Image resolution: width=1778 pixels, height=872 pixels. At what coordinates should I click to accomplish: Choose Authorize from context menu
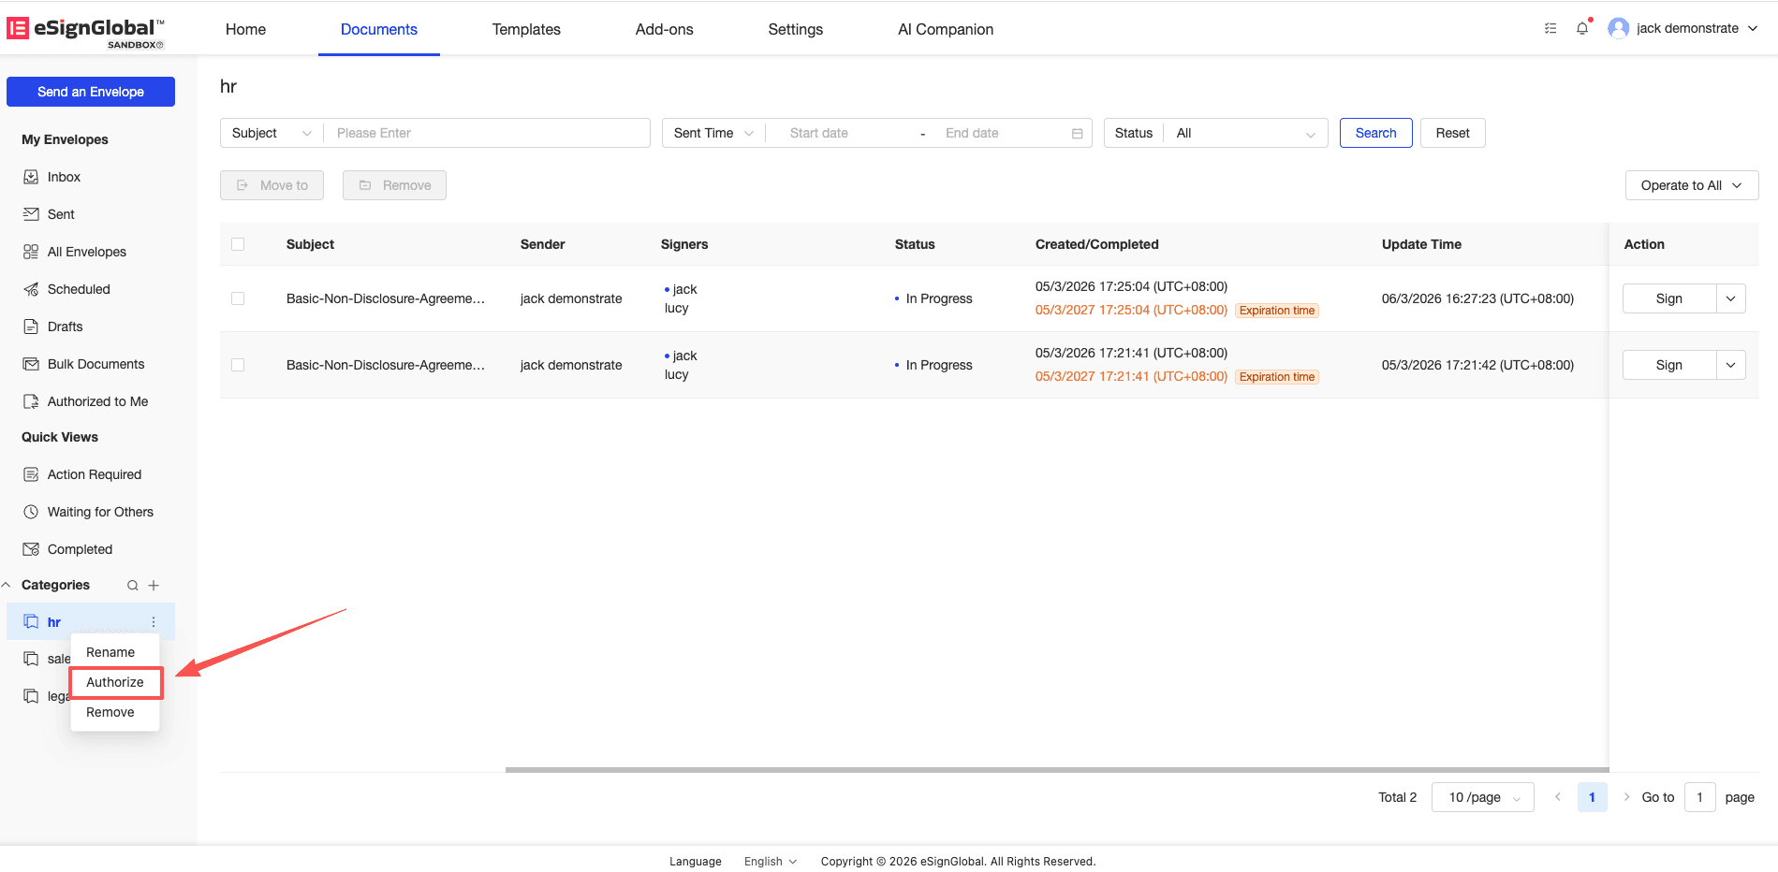(115, 682)
